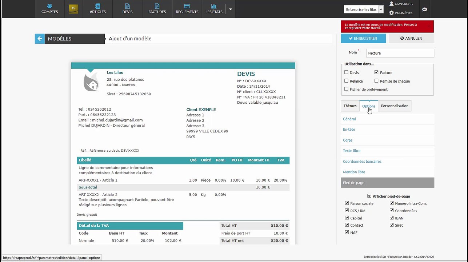Expand the Texte libre section
468x262 pixels.
tap(387, 151)
